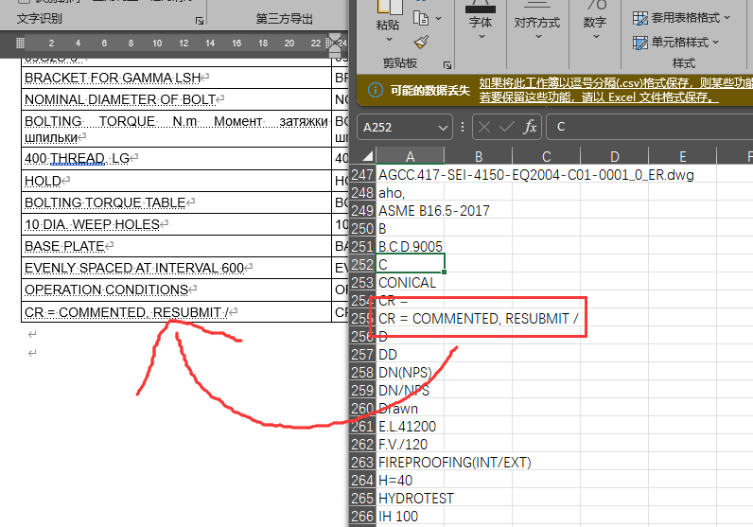Click the 套用表格格式 table format icon
The height and width of the screenshot is (527, 753).
(640, 18)
